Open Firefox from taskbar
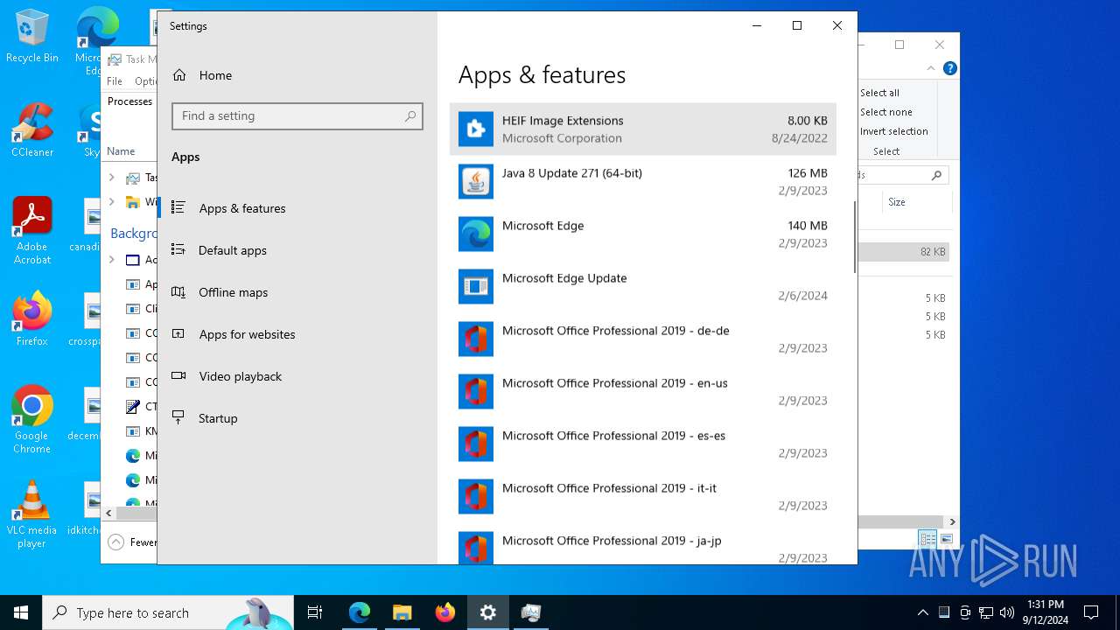This screenshot has height=630, width=1120. pyautogui.click(x=445, y=612)
